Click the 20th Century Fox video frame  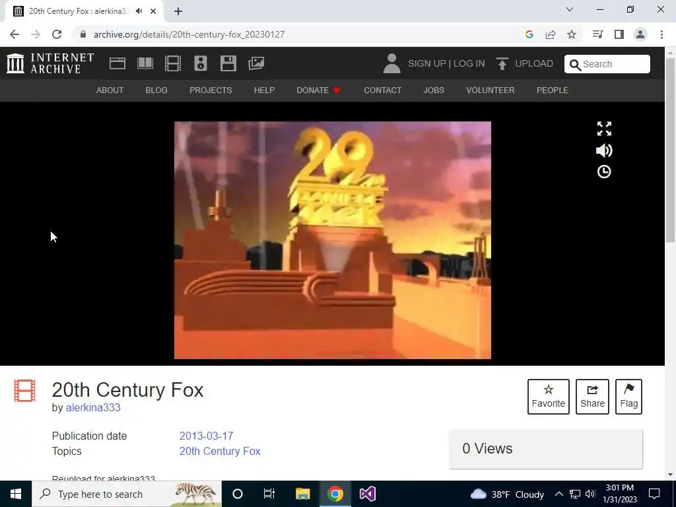pyautogui.click(x=333, y=240)
